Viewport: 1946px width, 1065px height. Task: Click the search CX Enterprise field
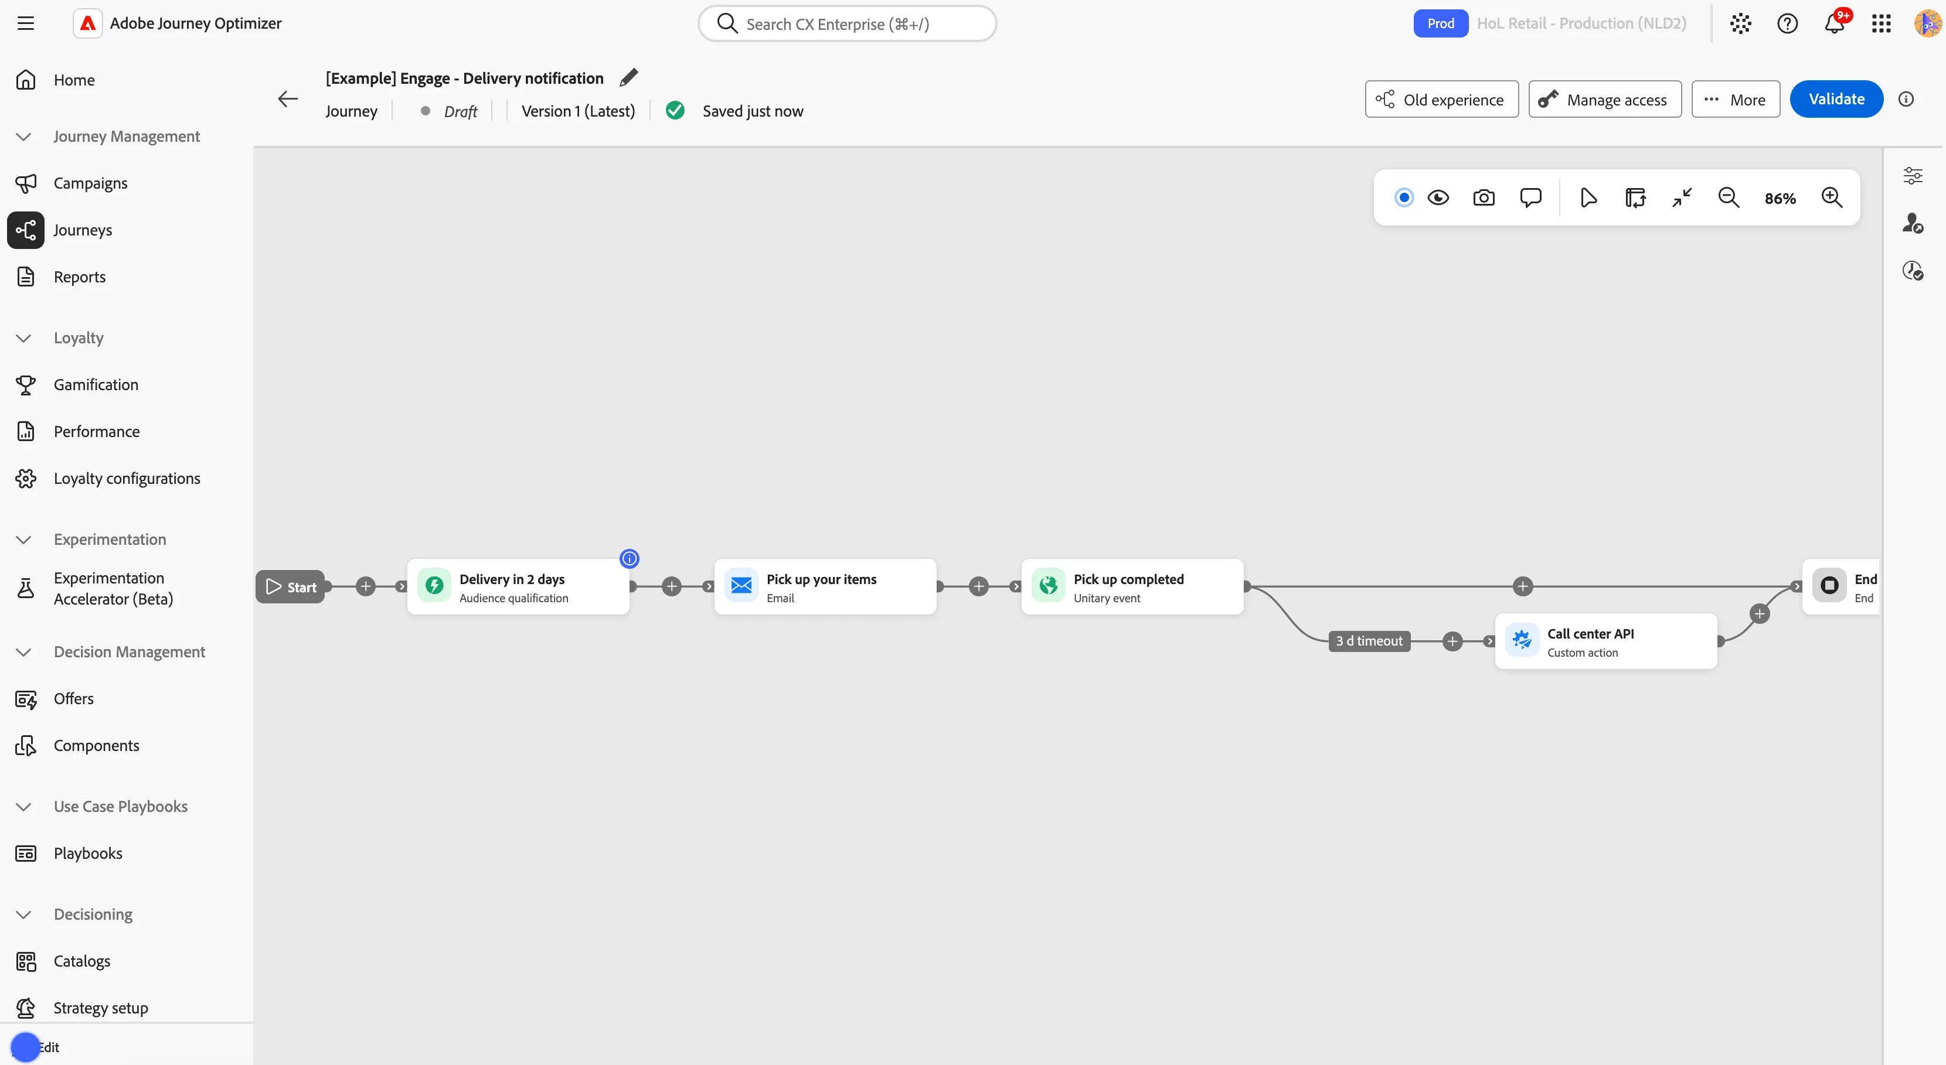(x=847, y=23)
